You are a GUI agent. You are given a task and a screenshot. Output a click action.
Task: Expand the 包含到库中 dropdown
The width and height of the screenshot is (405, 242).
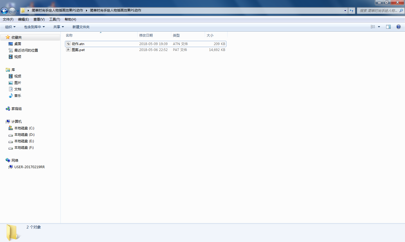[34, 27]
